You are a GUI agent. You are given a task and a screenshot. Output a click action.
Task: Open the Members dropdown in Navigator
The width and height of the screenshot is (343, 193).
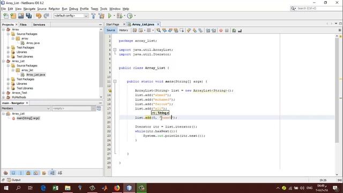tap(26, 108)
